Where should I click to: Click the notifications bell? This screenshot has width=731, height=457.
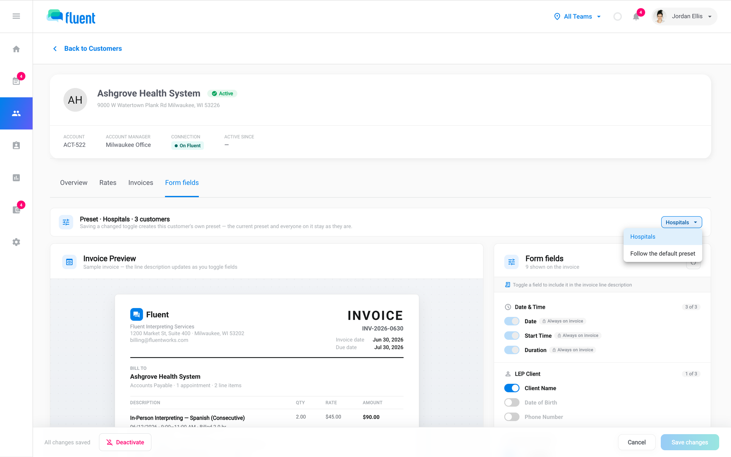636,17
